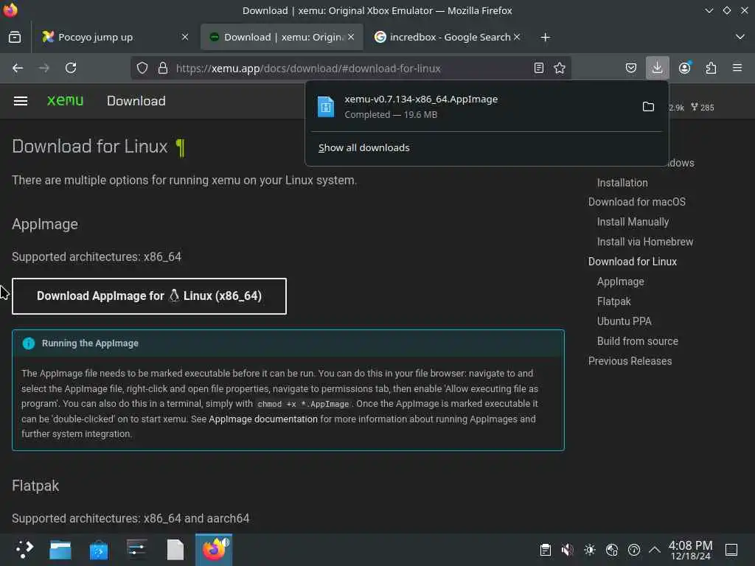
Task: Open xemu-v0.7.134-x86_64.AppImage download entry
Action: click(474, 106)
